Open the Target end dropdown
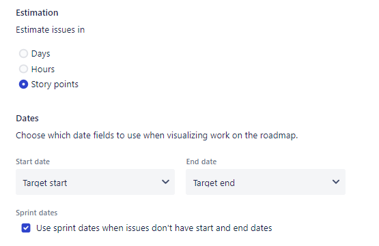 pos(266,182)
